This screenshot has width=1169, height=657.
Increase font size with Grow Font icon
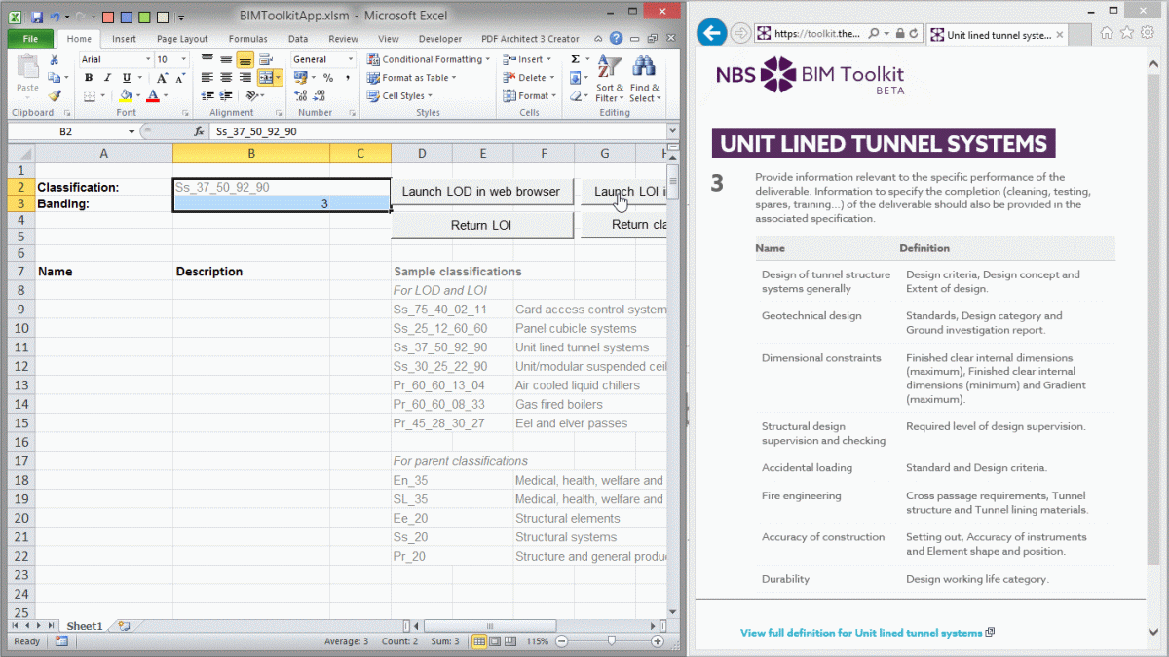click(161, 77)
